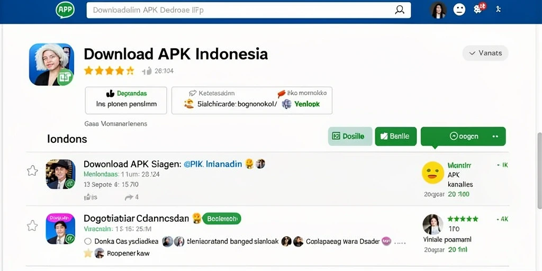Image resolution: width=542 pixels, height=271 pixels.
Task: Click the Iondons section heading
Action: 67,139
